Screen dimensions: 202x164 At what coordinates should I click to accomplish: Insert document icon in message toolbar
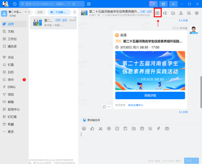tap(125, 129)
